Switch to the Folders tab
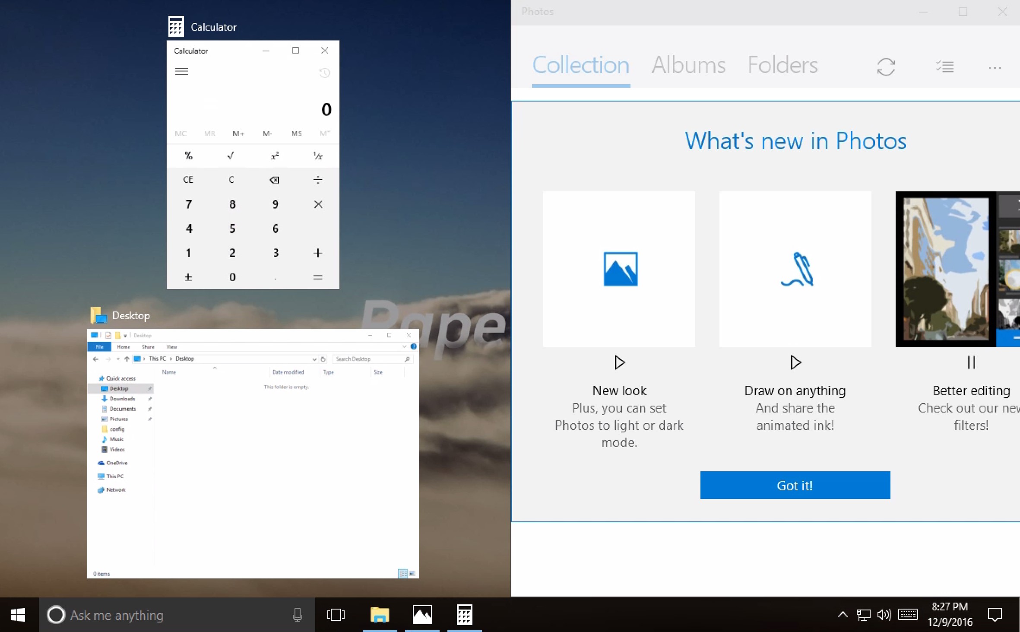Screen dimensions: 1020x632 782,65
